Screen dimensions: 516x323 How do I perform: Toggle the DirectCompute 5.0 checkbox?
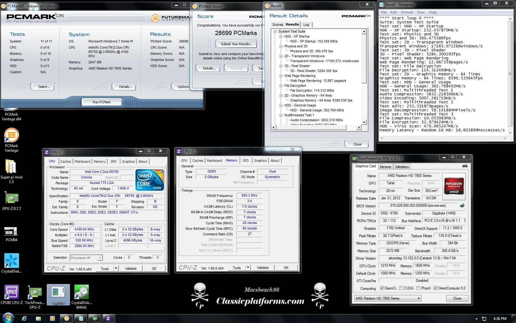pos(435,288)
